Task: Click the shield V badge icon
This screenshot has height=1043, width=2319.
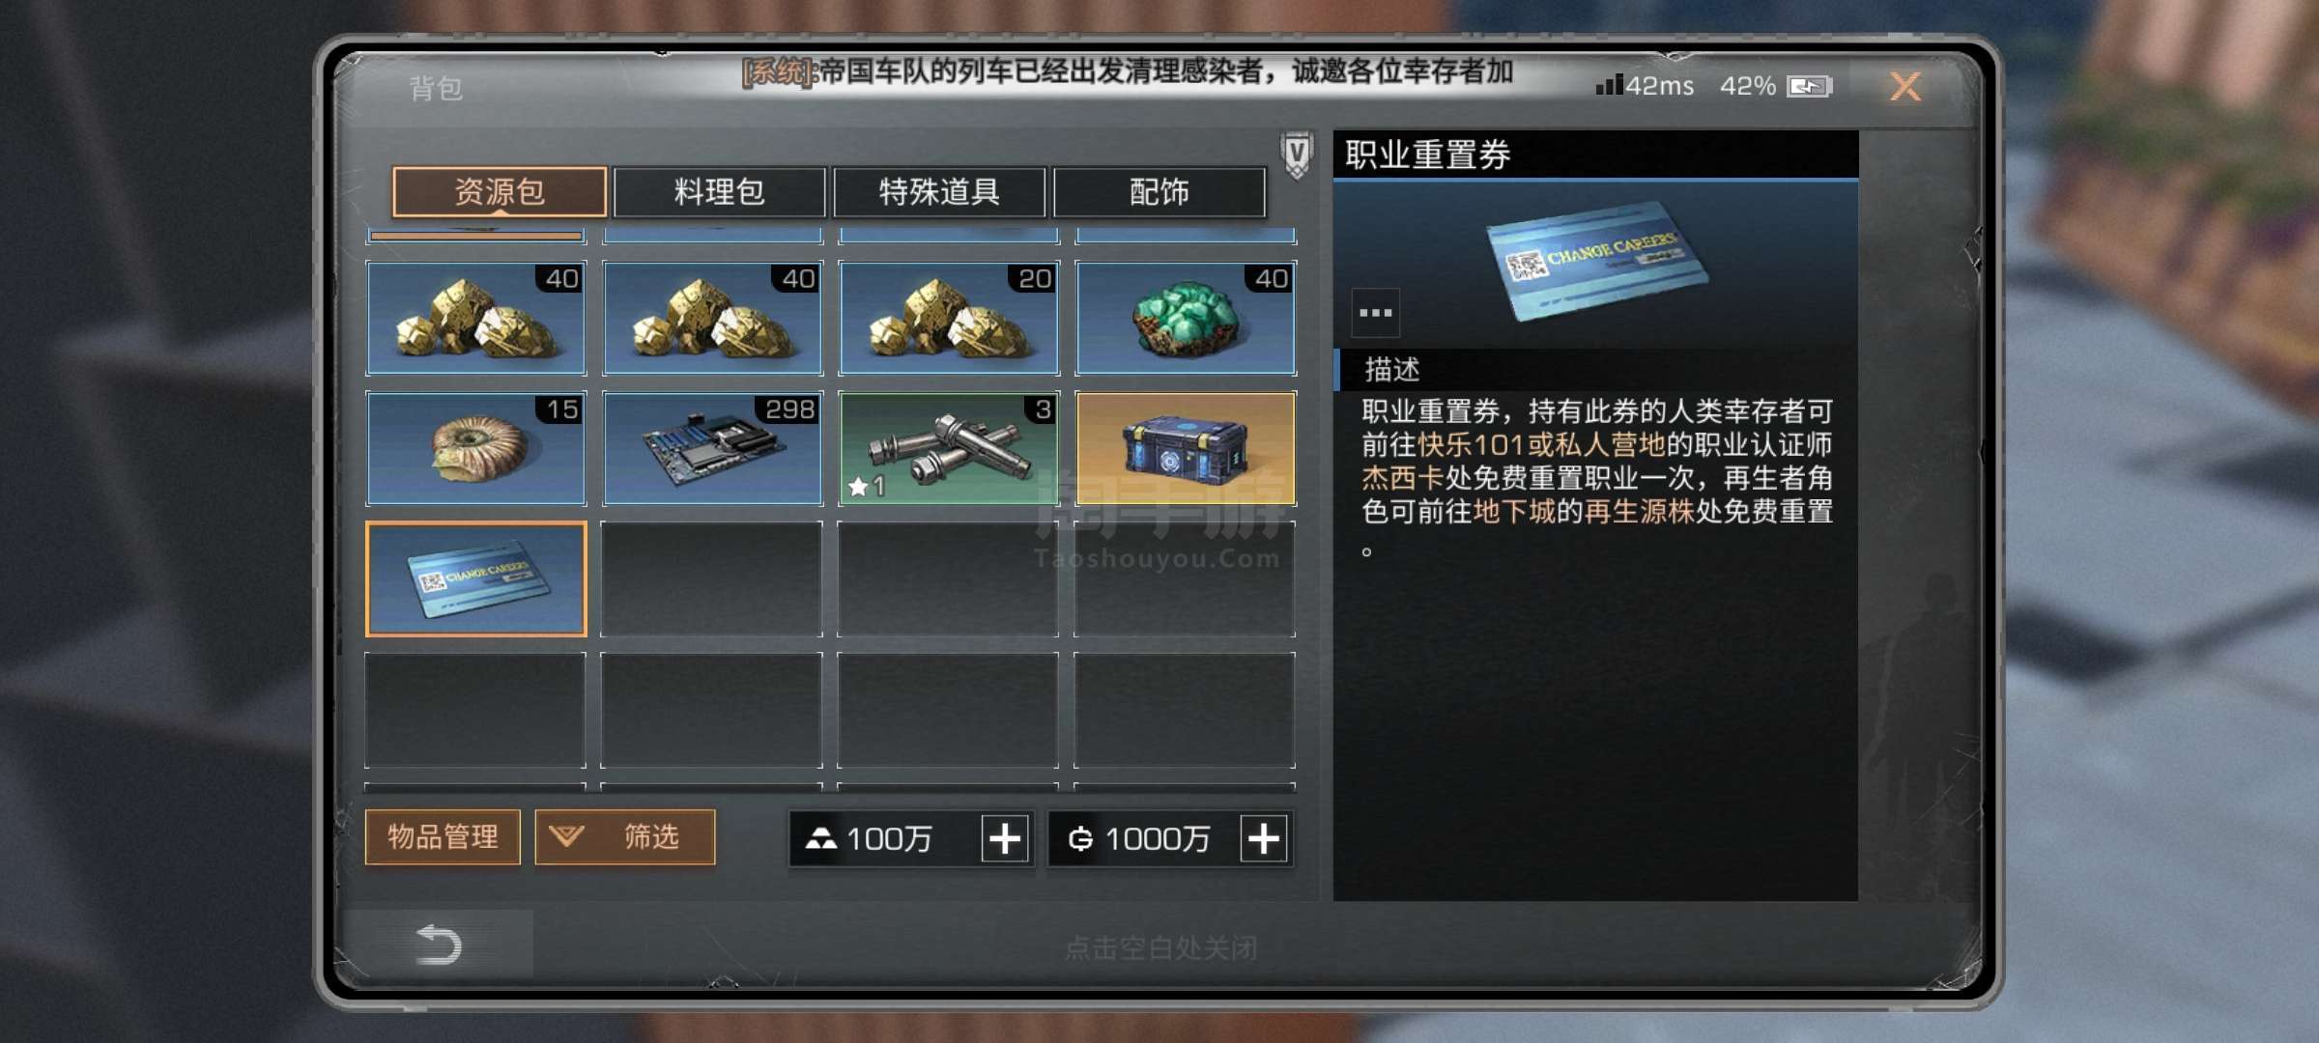Action: pyautogui.click(x=1297, y=155)
